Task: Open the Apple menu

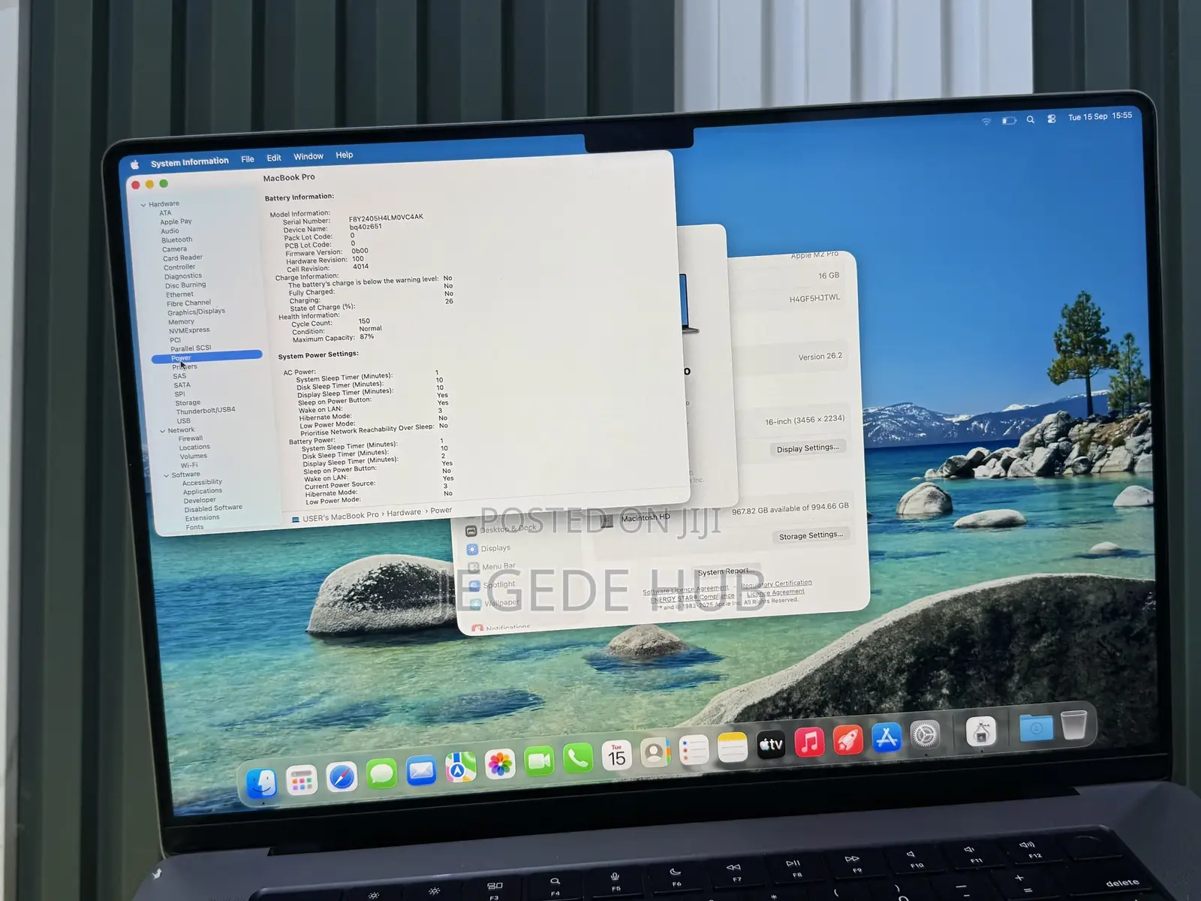Action: (135, 164)
